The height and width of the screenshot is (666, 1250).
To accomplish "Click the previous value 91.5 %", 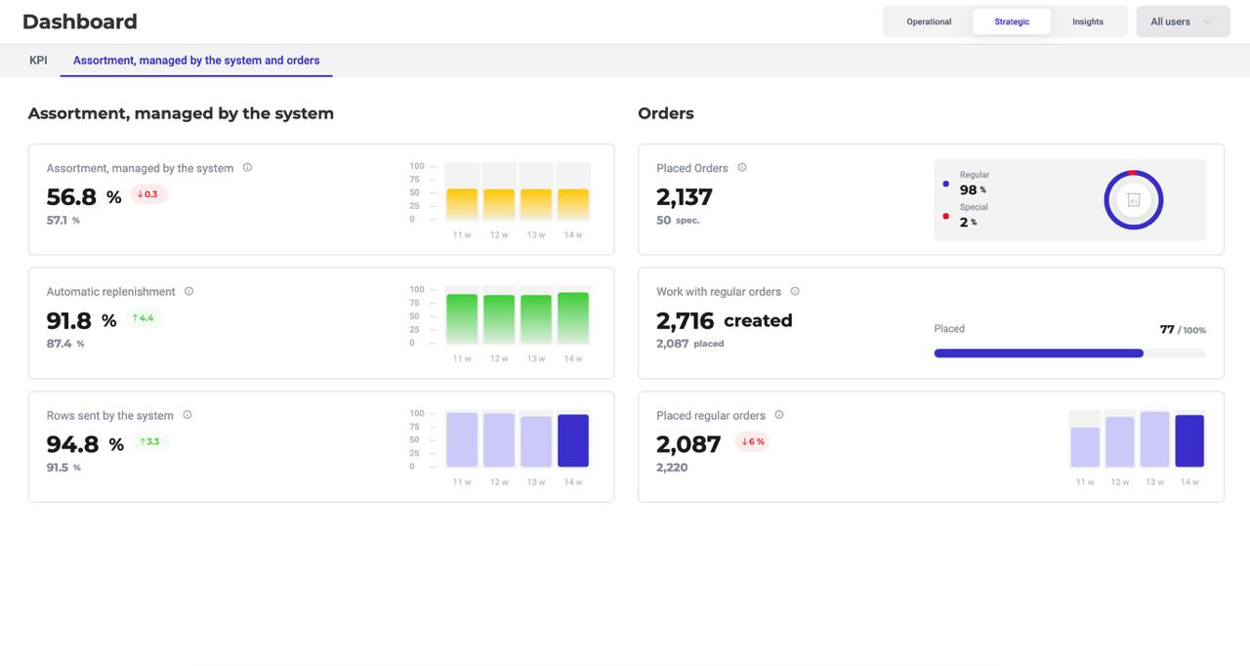I will pyautogui.click(x=63, y=468).
